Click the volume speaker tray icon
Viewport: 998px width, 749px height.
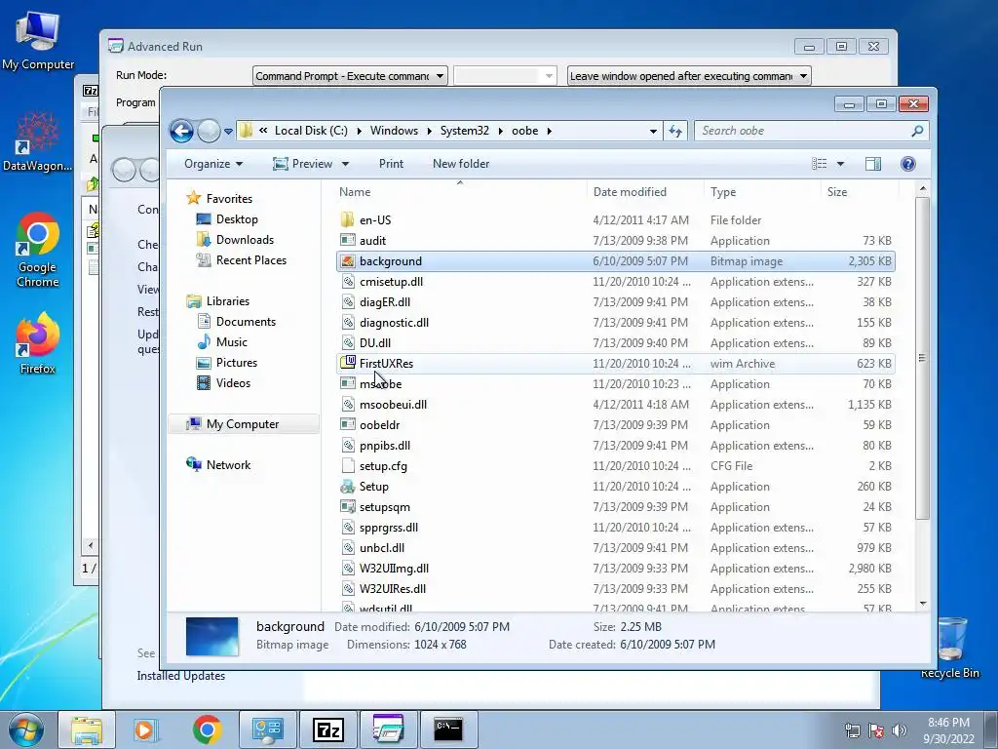click(900, 730)
